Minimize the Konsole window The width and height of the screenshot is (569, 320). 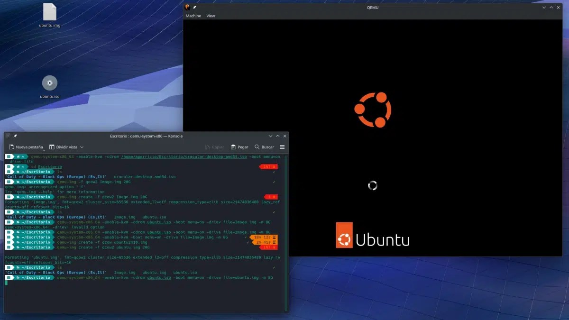click(270, 136)
